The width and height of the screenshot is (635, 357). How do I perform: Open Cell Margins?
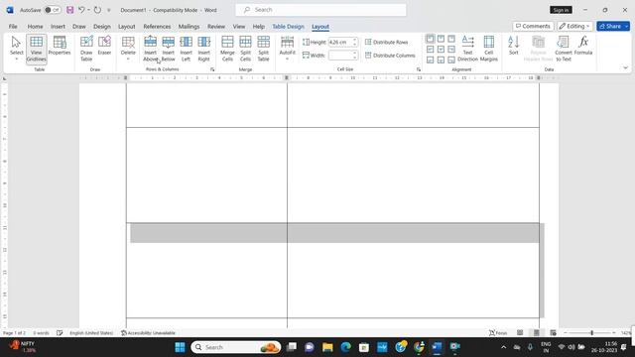pos(489,49)
